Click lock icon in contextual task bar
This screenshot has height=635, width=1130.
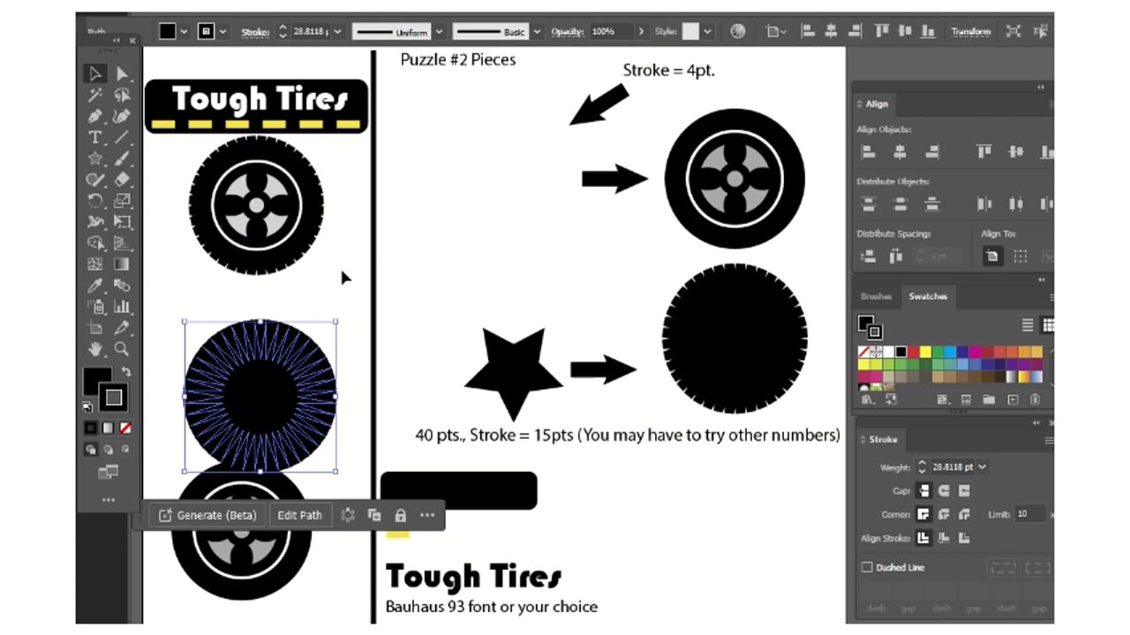pyautogui.click(x=401, y=515)
